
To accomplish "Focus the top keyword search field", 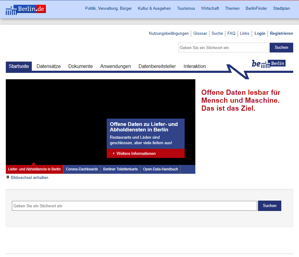I will (223, 48).
